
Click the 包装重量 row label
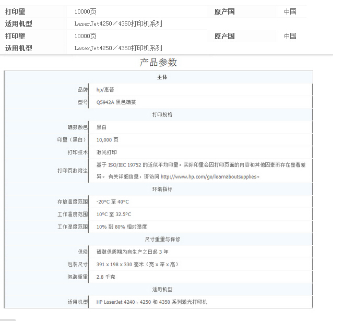click(x=78, y=277)
